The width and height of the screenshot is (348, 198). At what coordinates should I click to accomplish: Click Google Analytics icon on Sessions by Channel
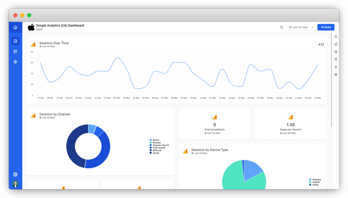pos(33,116)
